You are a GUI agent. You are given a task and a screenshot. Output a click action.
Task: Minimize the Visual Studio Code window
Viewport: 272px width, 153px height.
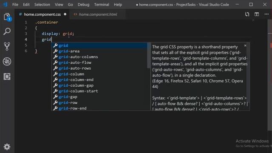(237, 5)
